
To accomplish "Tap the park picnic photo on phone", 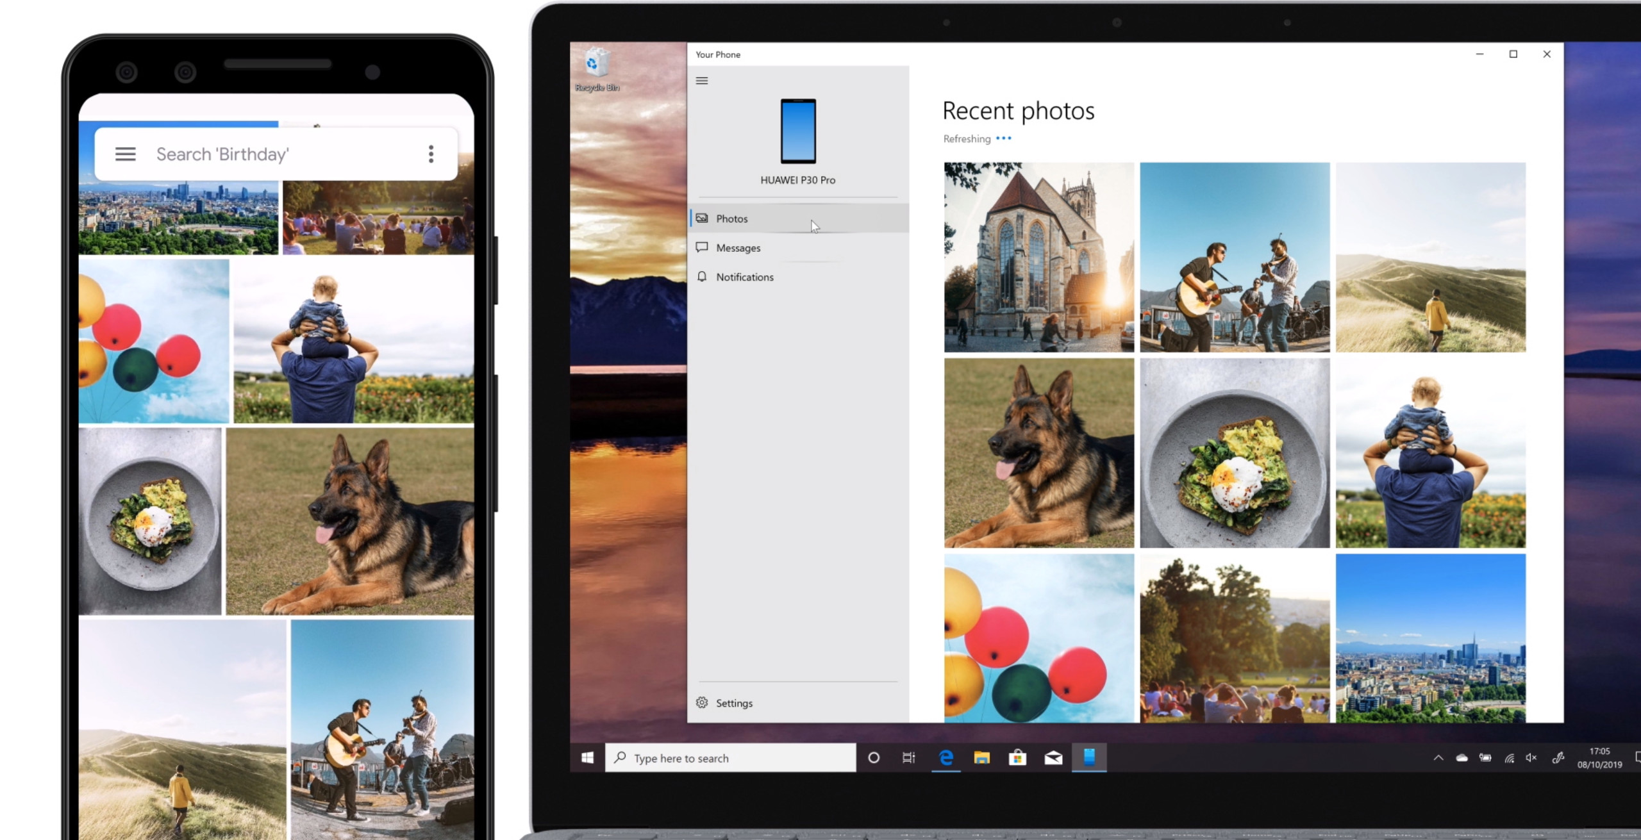I will pyautogui.click(x=378, y=217).
